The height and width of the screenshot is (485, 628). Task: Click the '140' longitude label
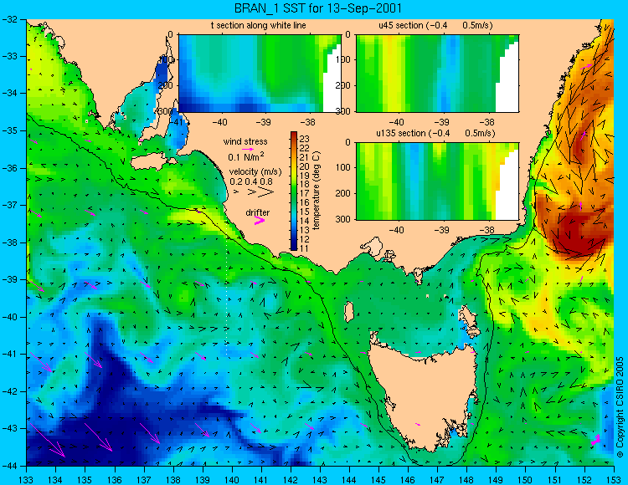coord(232,479)
